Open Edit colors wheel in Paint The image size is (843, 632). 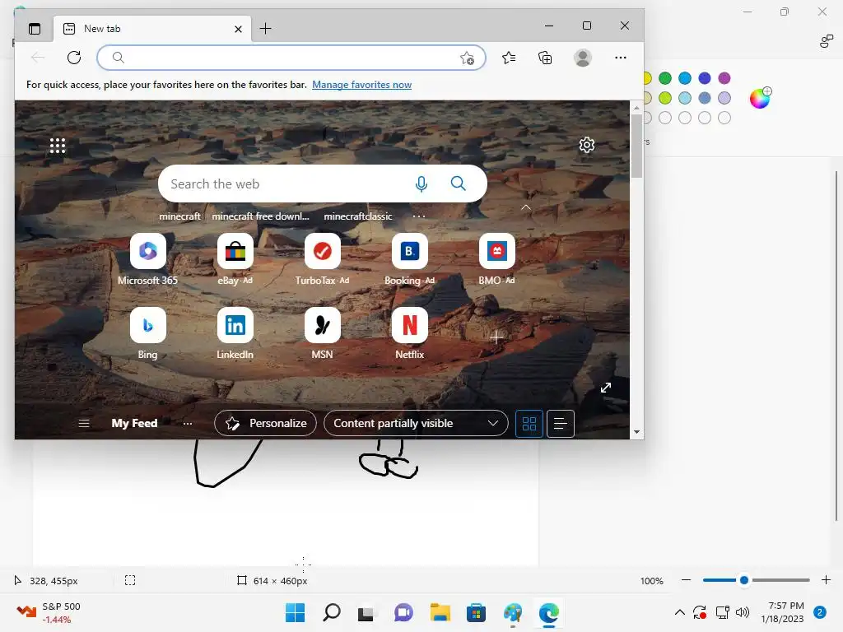click(760, 99)
